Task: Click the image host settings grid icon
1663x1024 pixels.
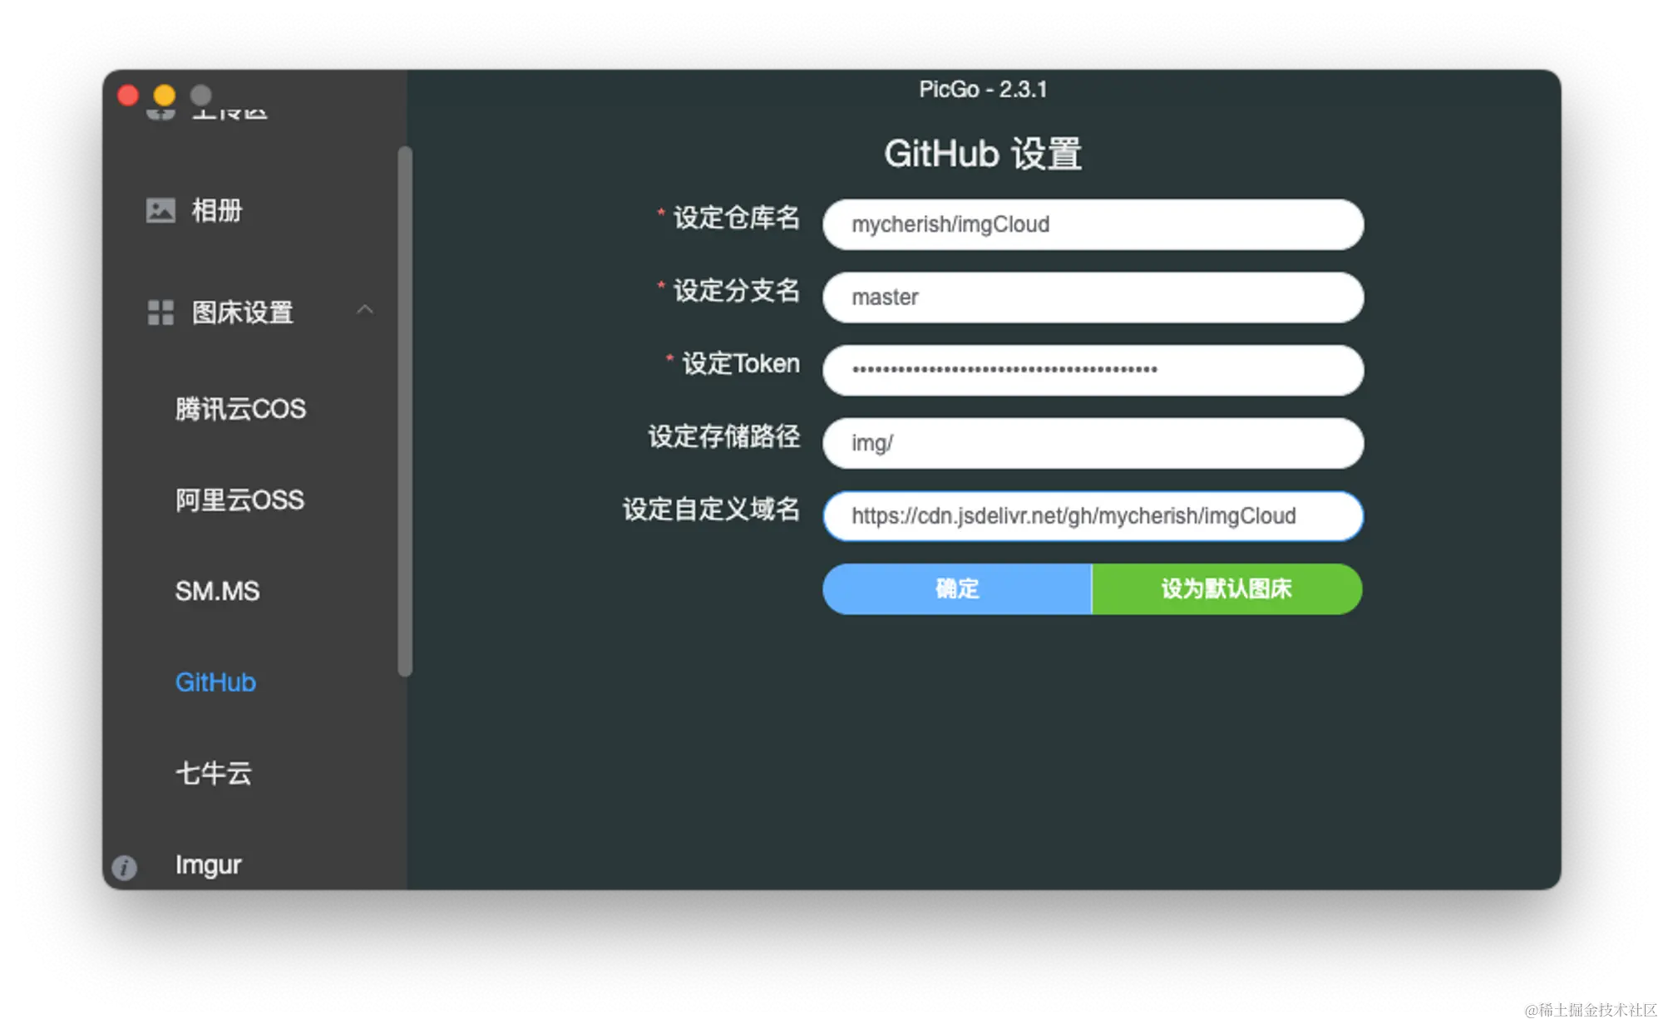Action: point(160,313)
